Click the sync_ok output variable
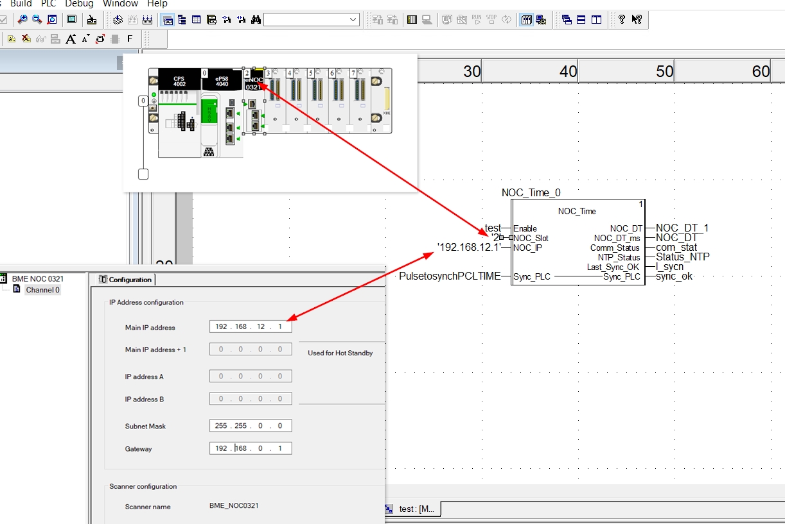Image resolution: width=785 pixels, height=524 pixels. pos(674,276)
